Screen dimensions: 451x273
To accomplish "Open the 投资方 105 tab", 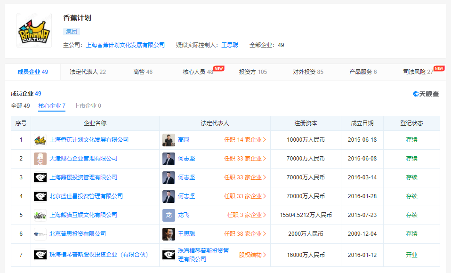I will point(253,72).
